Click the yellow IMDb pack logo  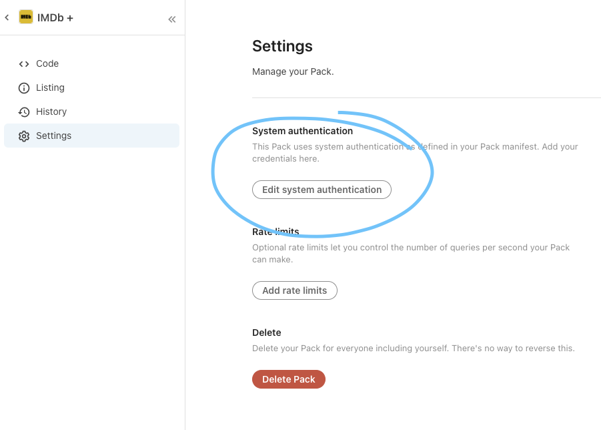pos(26,17)
